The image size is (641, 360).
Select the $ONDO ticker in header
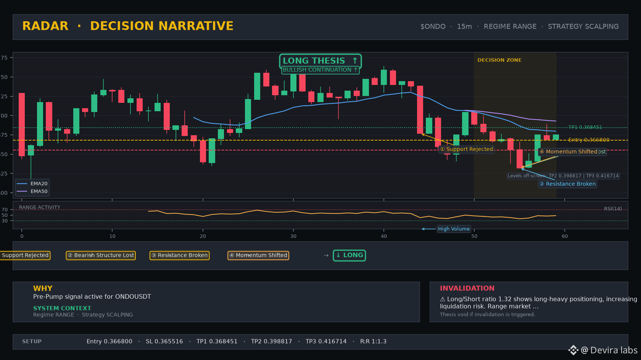pos(433,27)
